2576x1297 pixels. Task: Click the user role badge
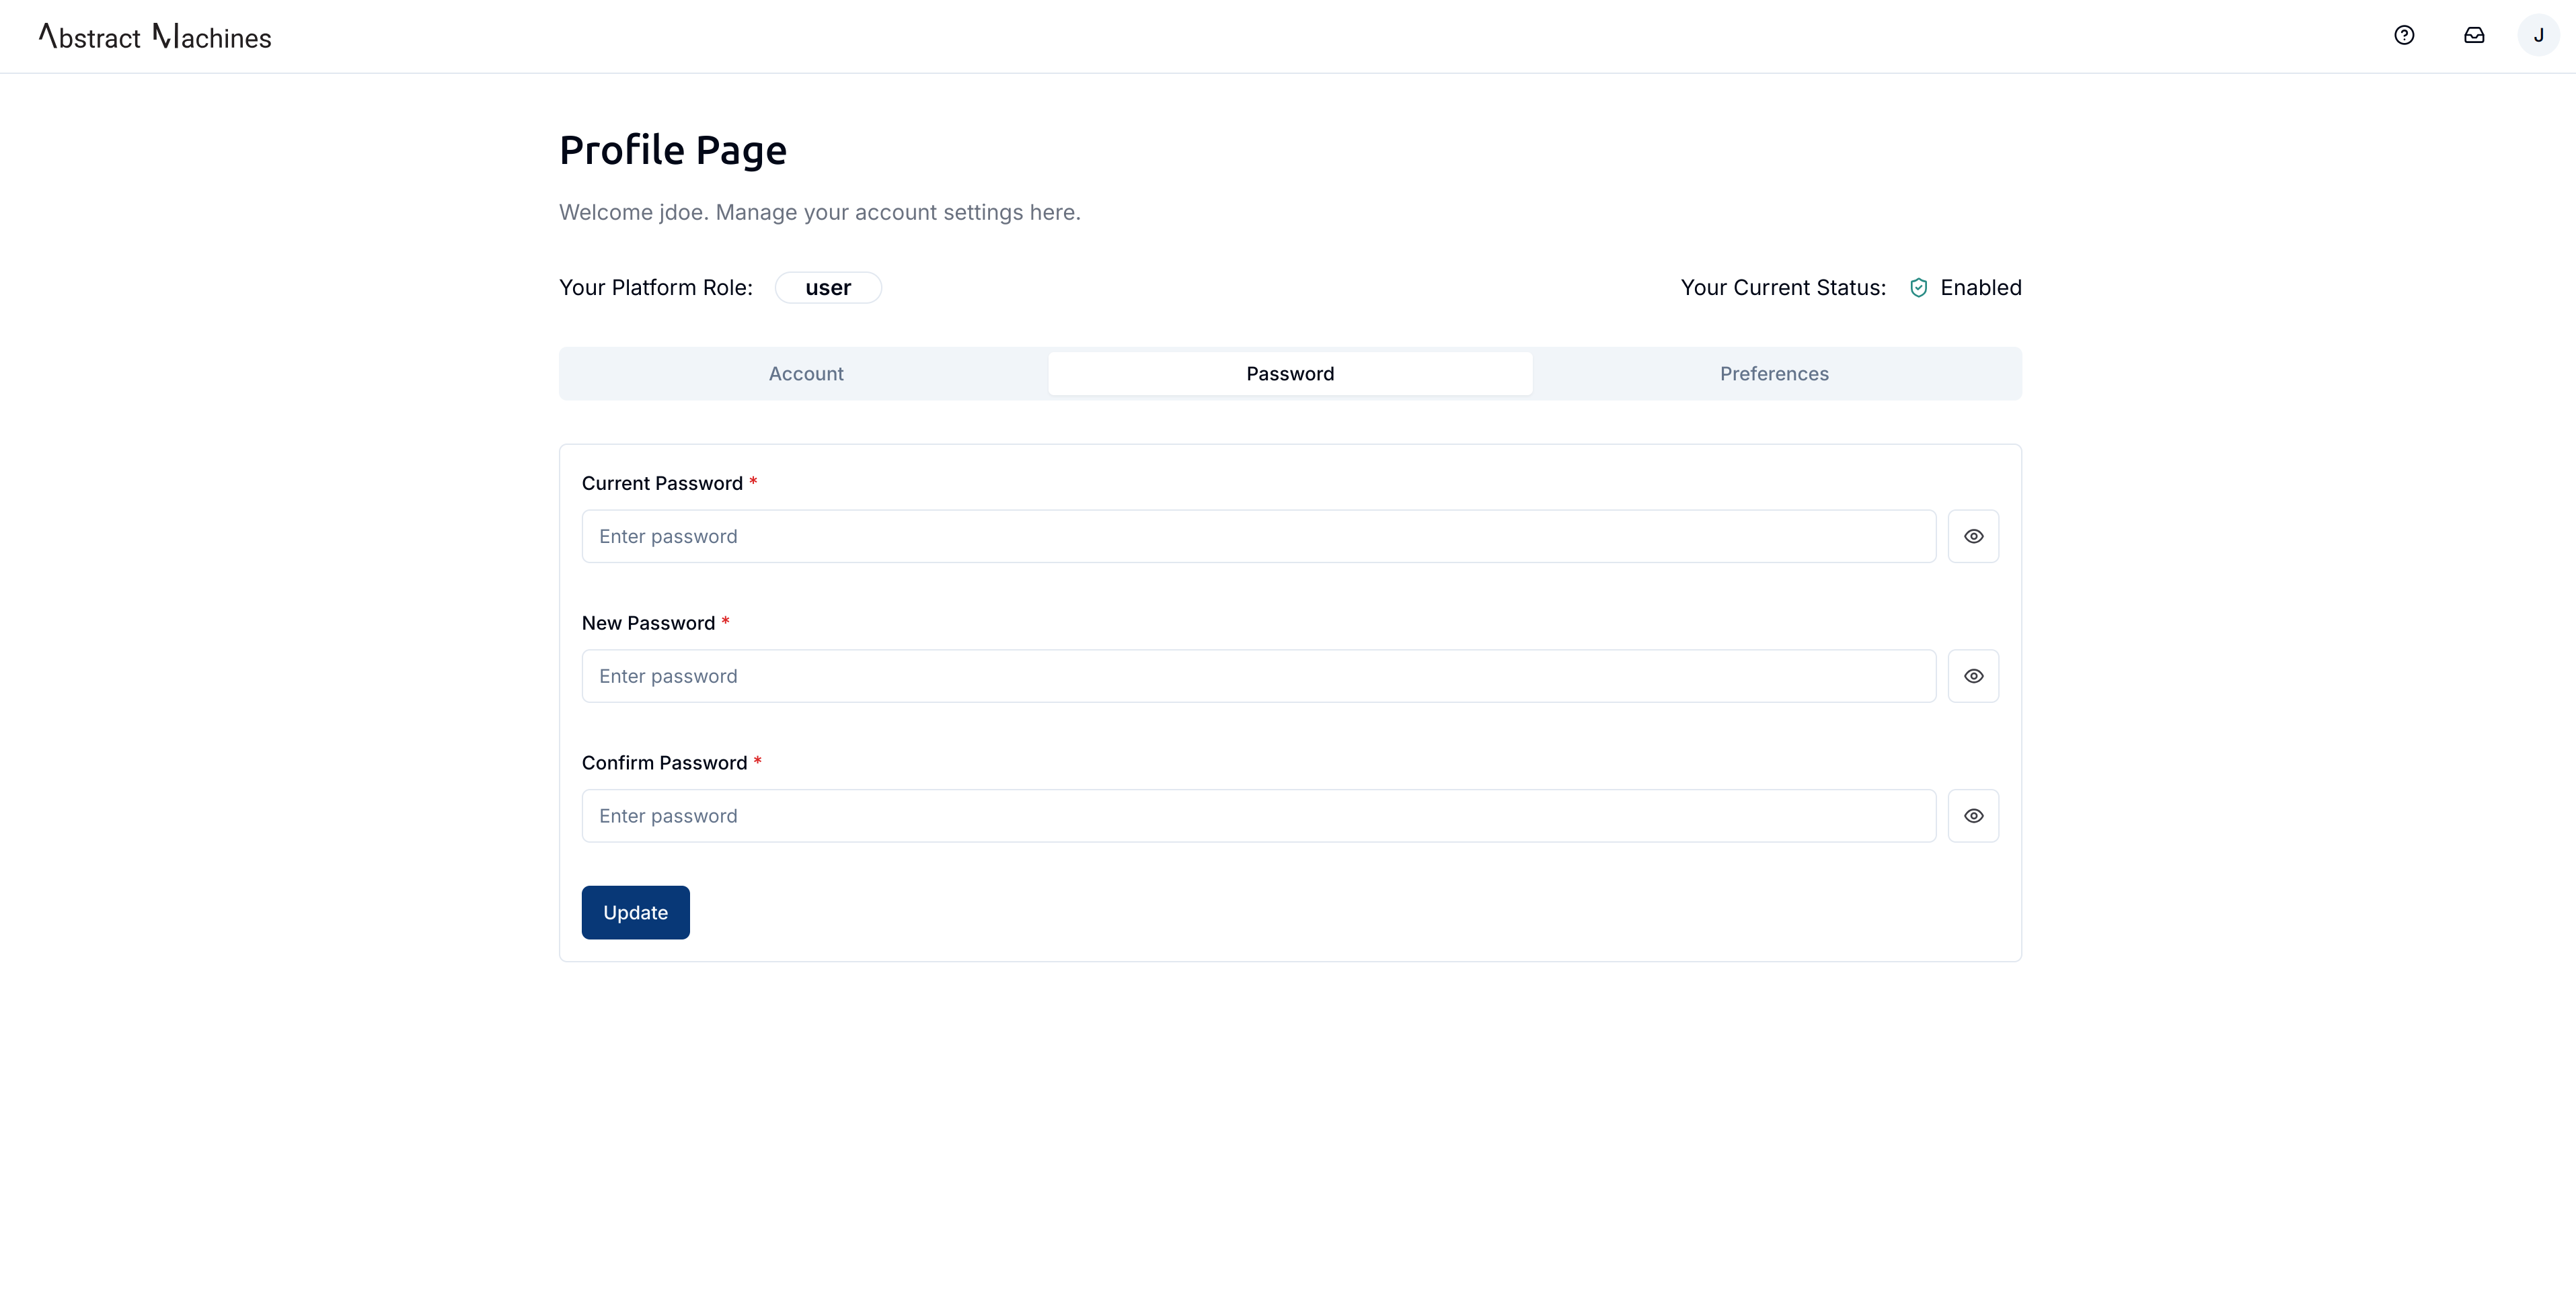[x=828, y=288]
